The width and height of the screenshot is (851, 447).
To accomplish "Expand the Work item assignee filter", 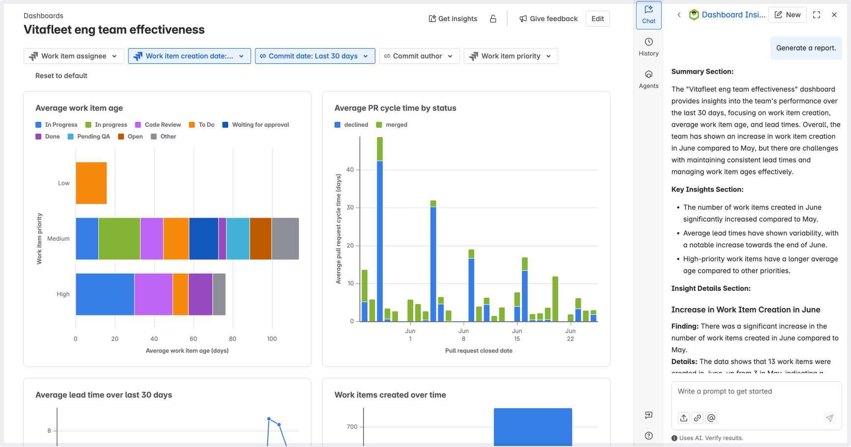I will (73, 56).
